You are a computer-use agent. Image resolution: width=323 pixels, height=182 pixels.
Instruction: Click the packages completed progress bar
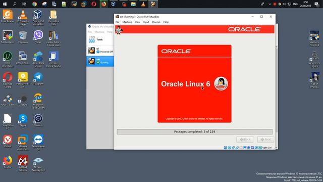pyautogui.click(x=195, y=131)
